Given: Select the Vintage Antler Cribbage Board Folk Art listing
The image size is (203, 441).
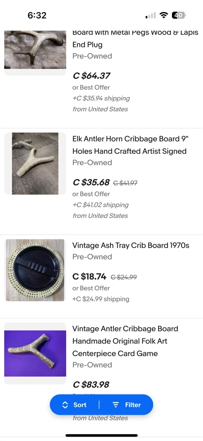Looking at the screenshot, I should coord(125,341).
